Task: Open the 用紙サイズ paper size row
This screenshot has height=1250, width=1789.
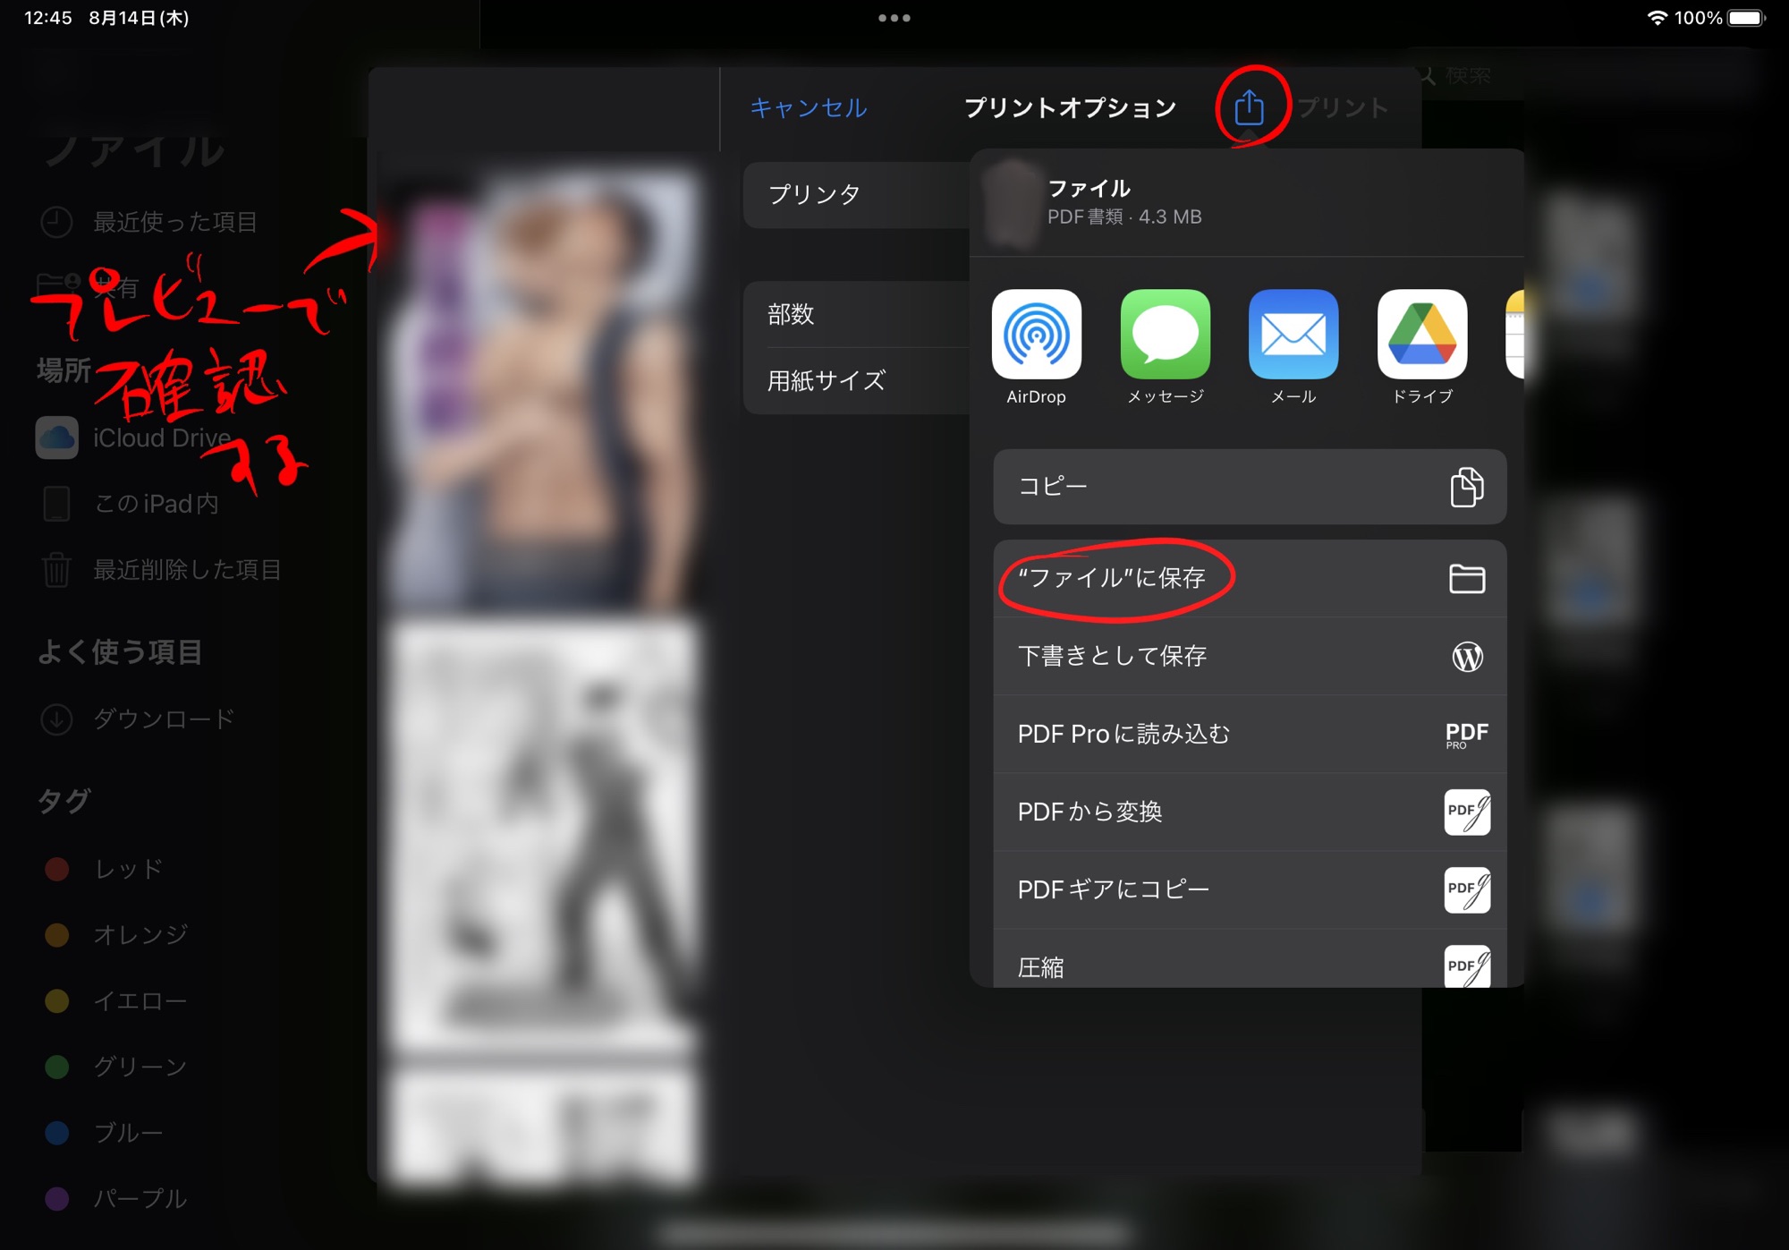Action: 854,381
